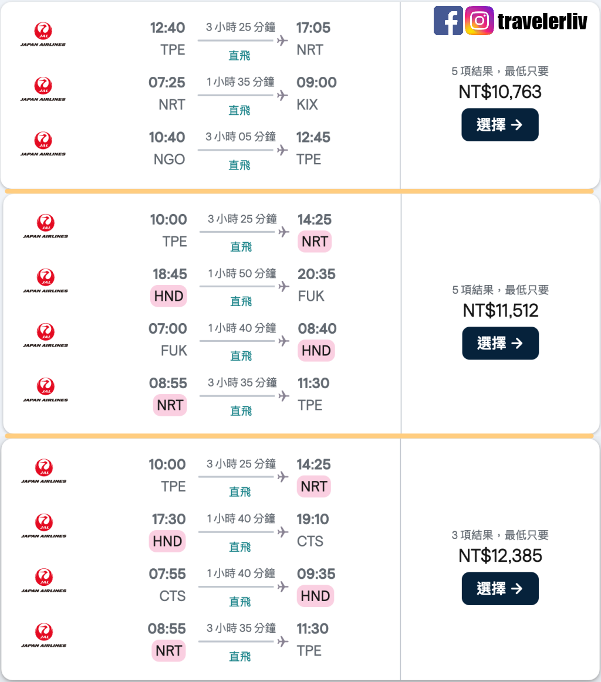Click plane arrow icon on NGO to TPE flight
This screenshot has height=682, width=601.
[x=283, y=150]
